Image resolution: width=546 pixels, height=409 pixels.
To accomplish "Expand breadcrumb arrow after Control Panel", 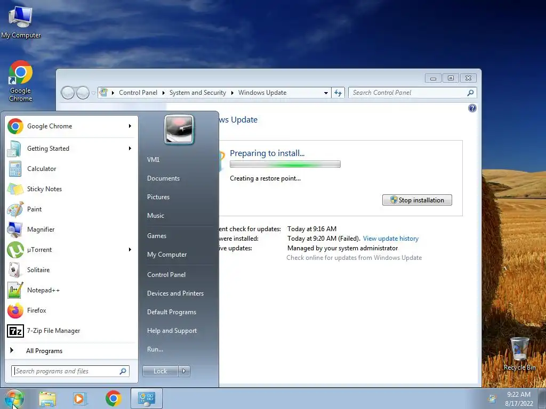I will [x=163, y=93].
